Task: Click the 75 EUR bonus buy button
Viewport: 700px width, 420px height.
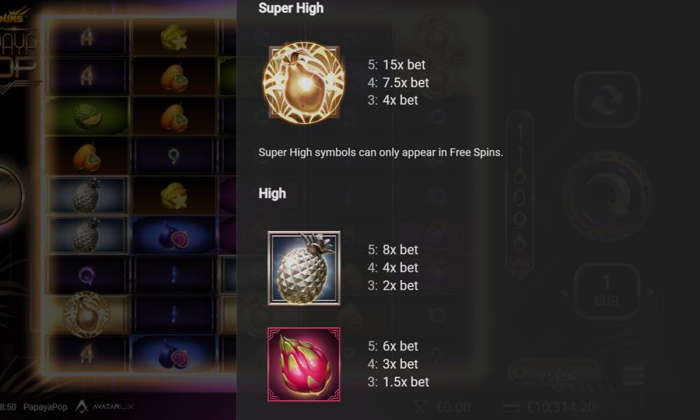Action: point(554,372)
